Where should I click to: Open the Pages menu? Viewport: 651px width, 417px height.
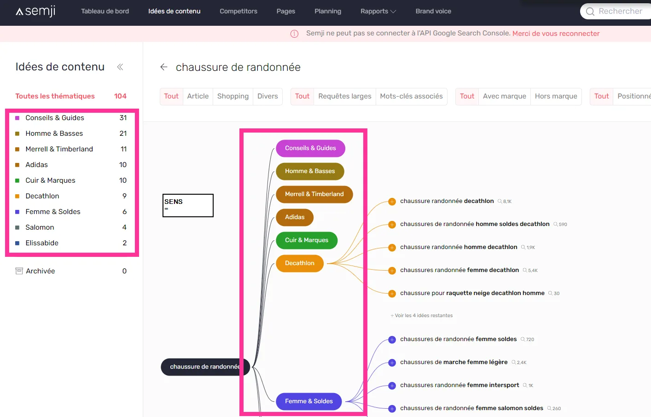point(286,11)
